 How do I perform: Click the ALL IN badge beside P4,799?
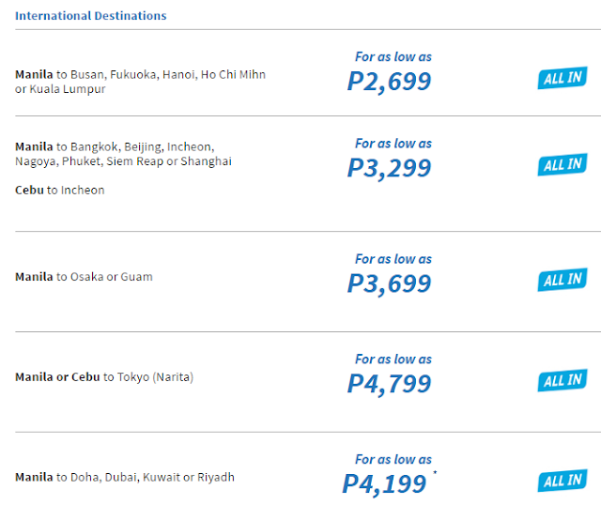coord(562,380)
